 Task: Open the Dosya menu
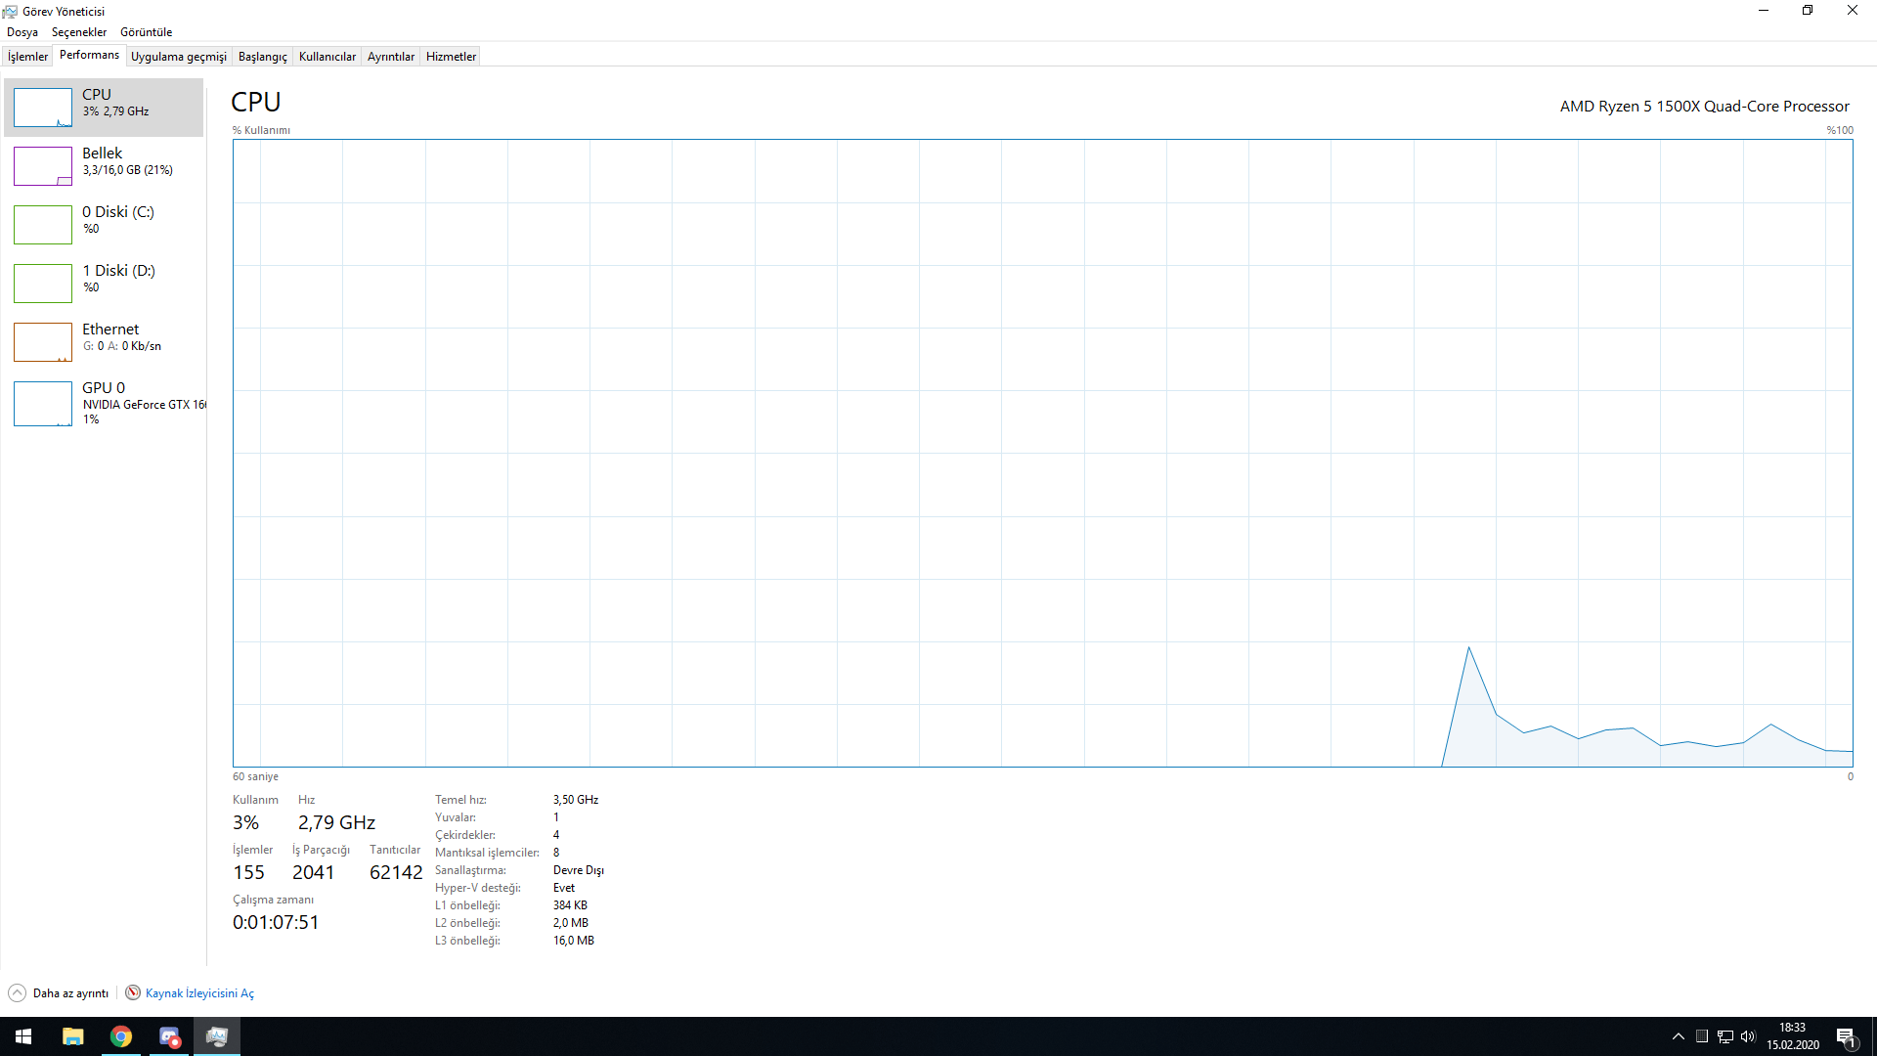tap(22, 32)
